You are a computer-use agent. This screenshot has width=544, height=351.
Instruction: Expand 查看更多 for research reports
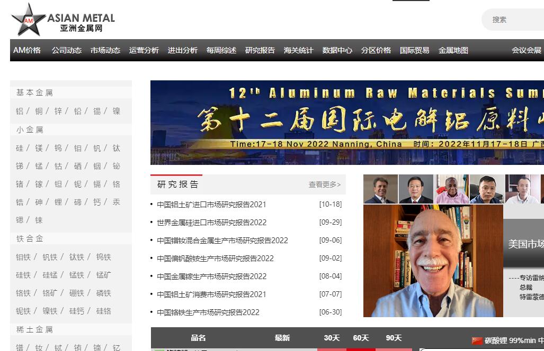tap(324, 184)
